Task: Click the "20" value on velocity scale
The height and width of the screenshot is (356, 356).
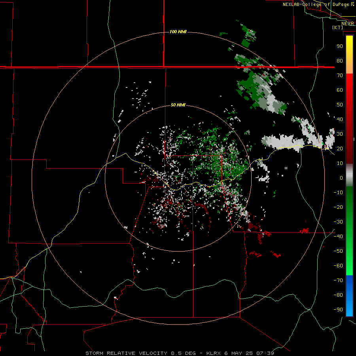Action: click(340, 148)
